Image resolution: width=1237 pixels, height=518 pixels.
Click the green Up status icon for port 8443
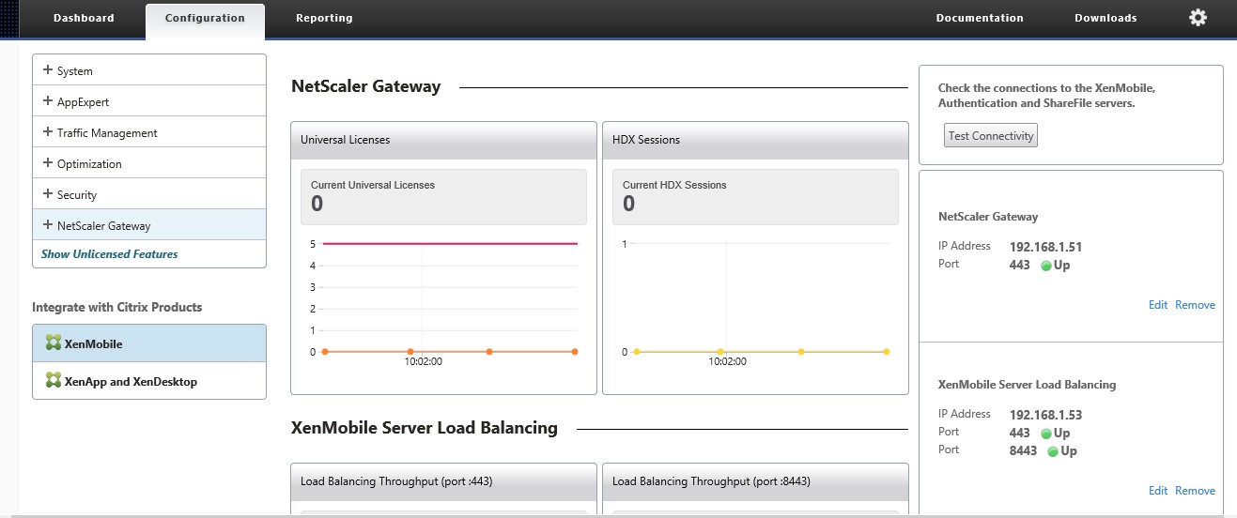coord(1053,451)
